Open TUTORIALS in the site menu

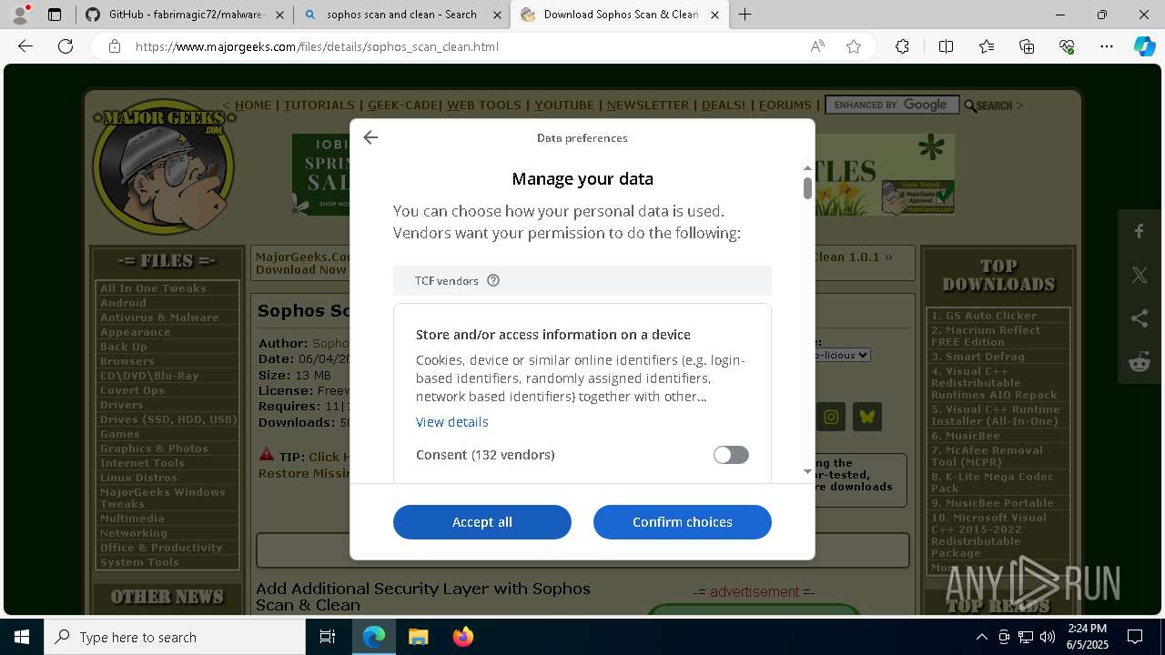tap(319, 105)
